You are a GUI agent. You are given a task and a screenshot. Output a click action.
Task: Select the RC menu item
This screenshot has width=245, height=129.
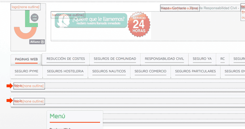[x=223, y=59]
